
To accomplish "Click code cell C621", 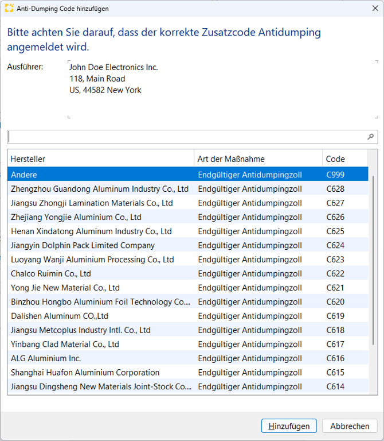I will [335, 288].
